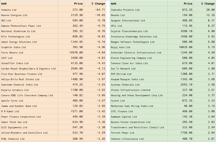Click Newgen Software Technologies Ltd
The width and height of the screenshot is (216, 142).
pos(139,42)
